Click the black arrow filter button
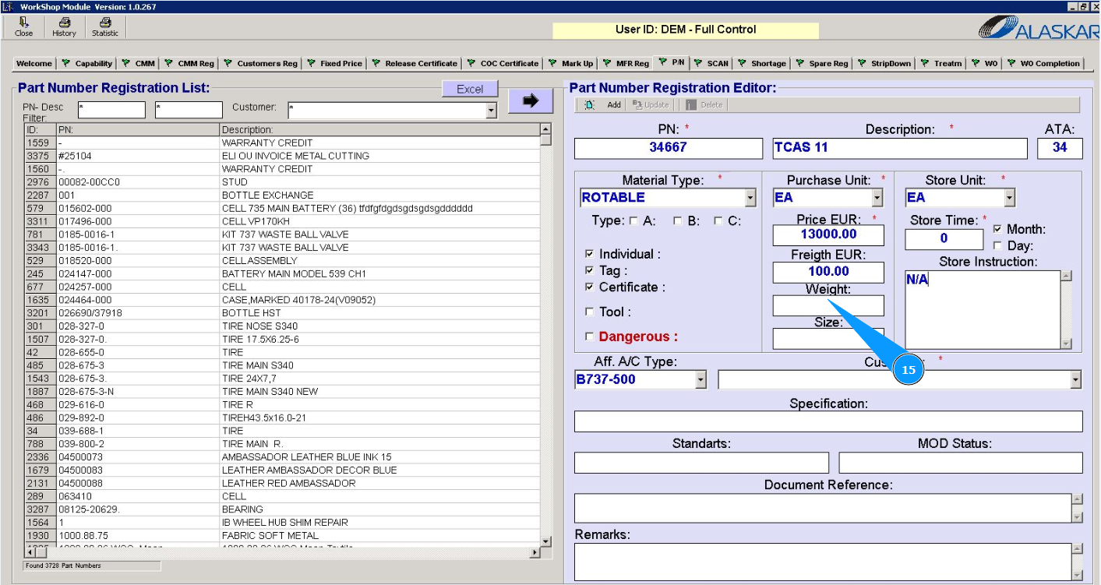The width and height of the screenshot is (1101, 585). 530,100
